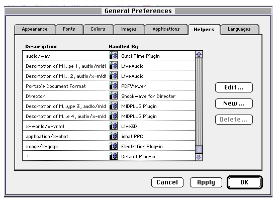
Task: Click the plugin icon next to PDFViewer
Action: click(114, 85)
